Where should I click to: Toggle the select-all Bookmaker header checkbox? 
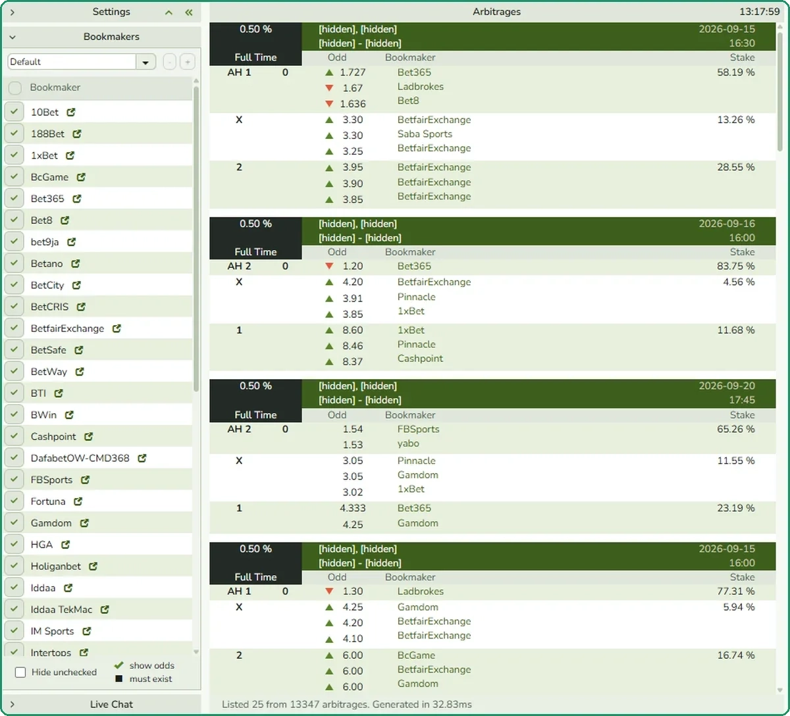click(14, 88)
